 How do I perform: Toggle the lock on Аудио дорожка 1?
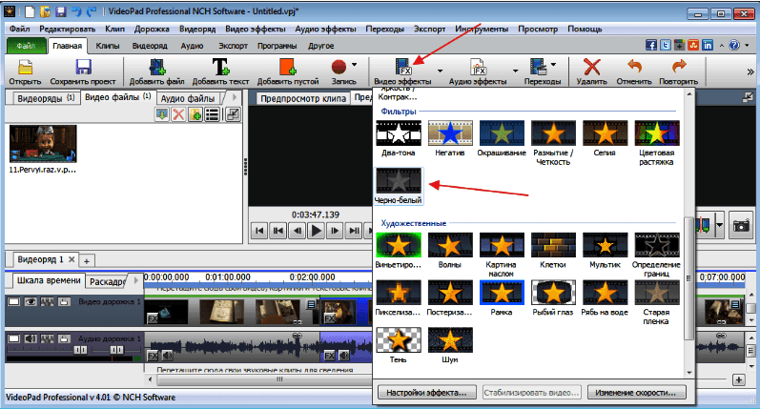[64, 338]
